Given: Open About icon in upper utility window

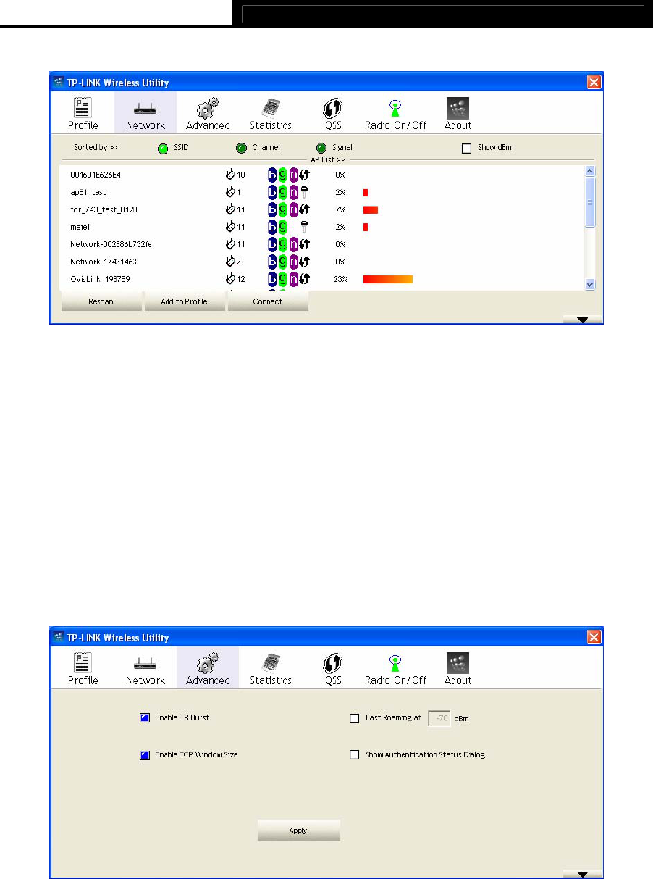Looking at the screenshot, I should 458,114.
